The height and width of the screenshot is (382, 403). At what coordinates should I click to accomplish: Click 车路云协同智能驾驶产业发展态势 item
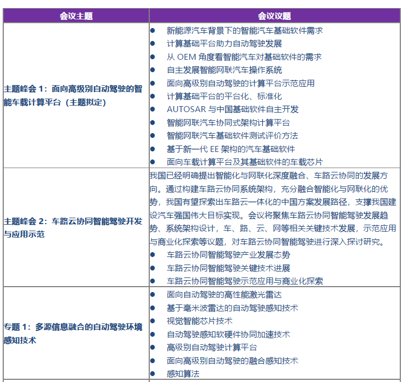[x=228, y=255]
